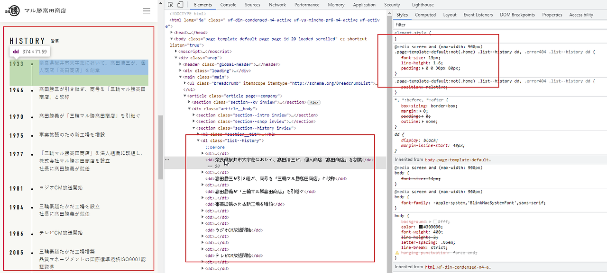Collapse the main class main node
The image size is (607, 273).
pyautogui.click(x=181, y=77)
